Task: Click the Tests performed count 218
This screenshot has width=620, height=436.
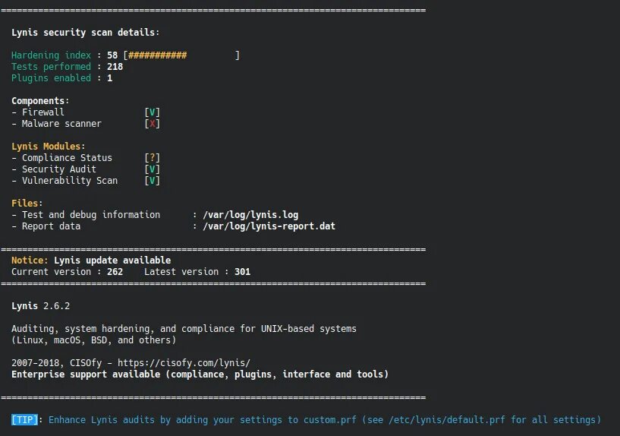Action: click(115, 67)
